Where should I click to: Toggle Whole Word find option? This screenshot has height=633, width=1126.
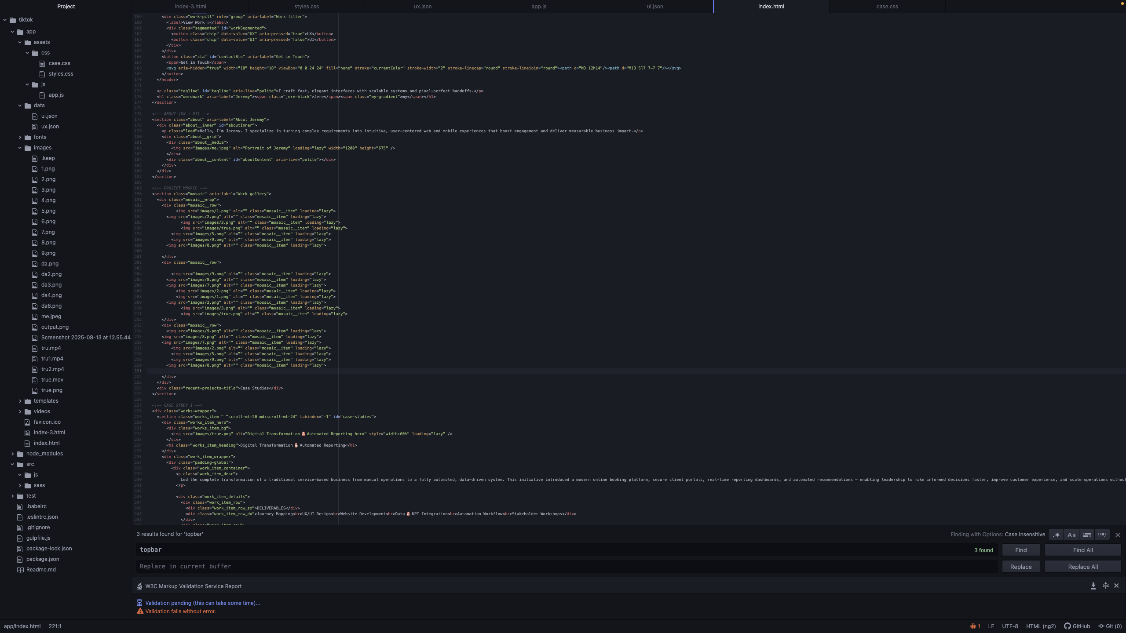point(1102,535)
